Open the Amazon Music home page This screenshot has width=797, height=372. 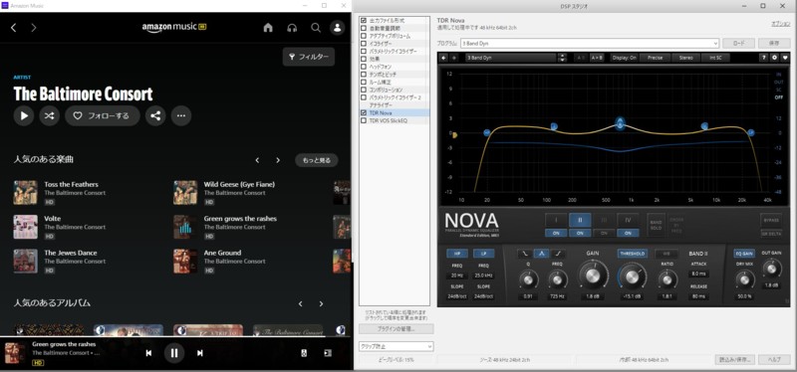click(268, 28)
